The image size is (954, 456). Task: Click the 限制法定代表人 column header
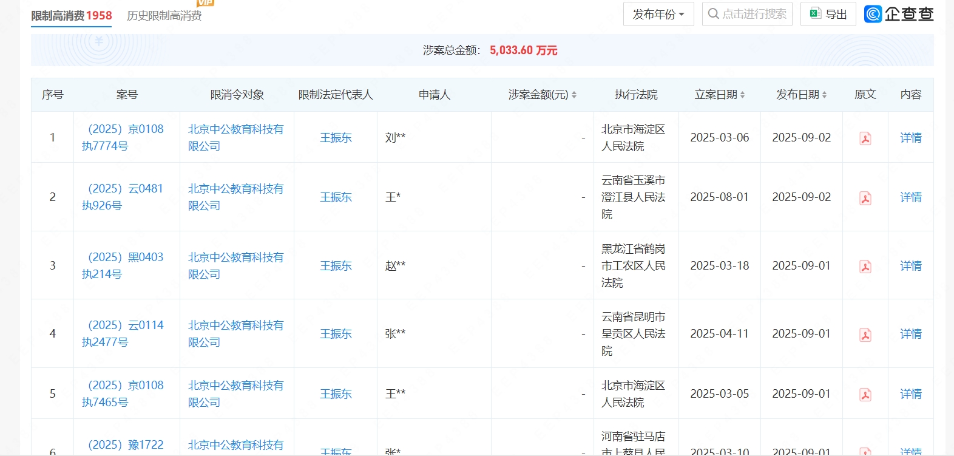click(x=336, y=95)
